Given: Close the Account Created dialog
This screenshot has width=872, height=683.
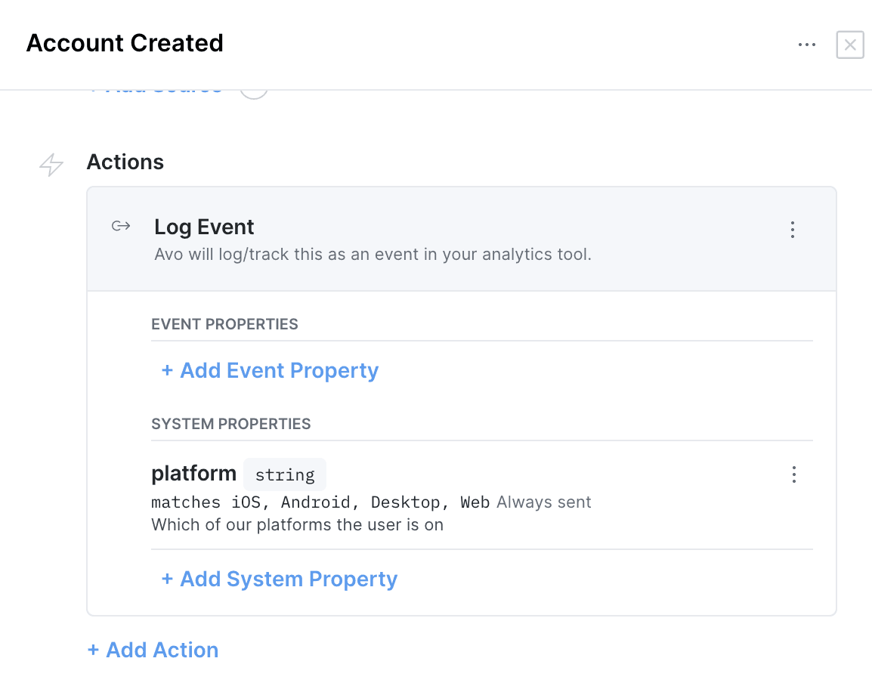Looking at the screenshot, I should 849,45.
